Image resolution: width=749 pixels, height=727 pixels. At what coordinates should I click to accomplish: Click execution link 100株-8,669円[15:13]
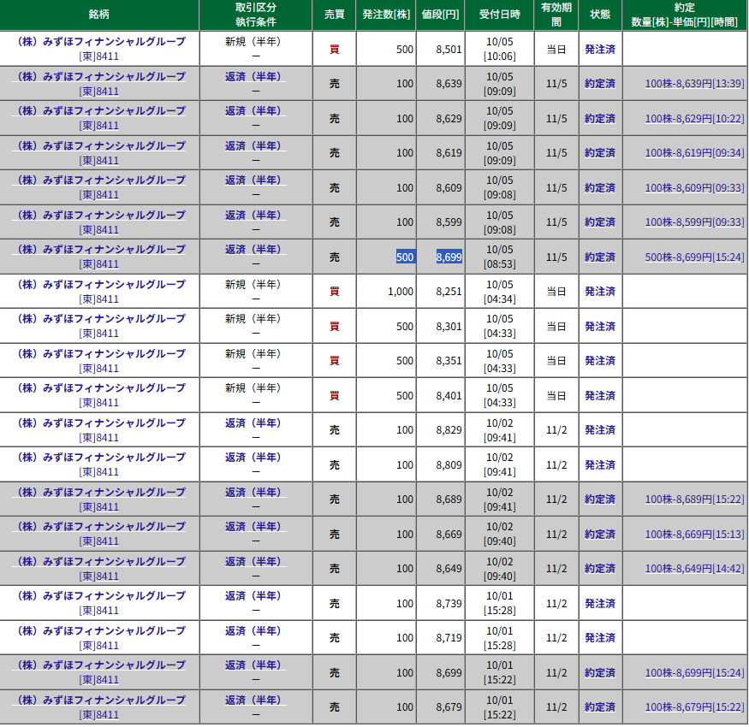click(694, 534)
